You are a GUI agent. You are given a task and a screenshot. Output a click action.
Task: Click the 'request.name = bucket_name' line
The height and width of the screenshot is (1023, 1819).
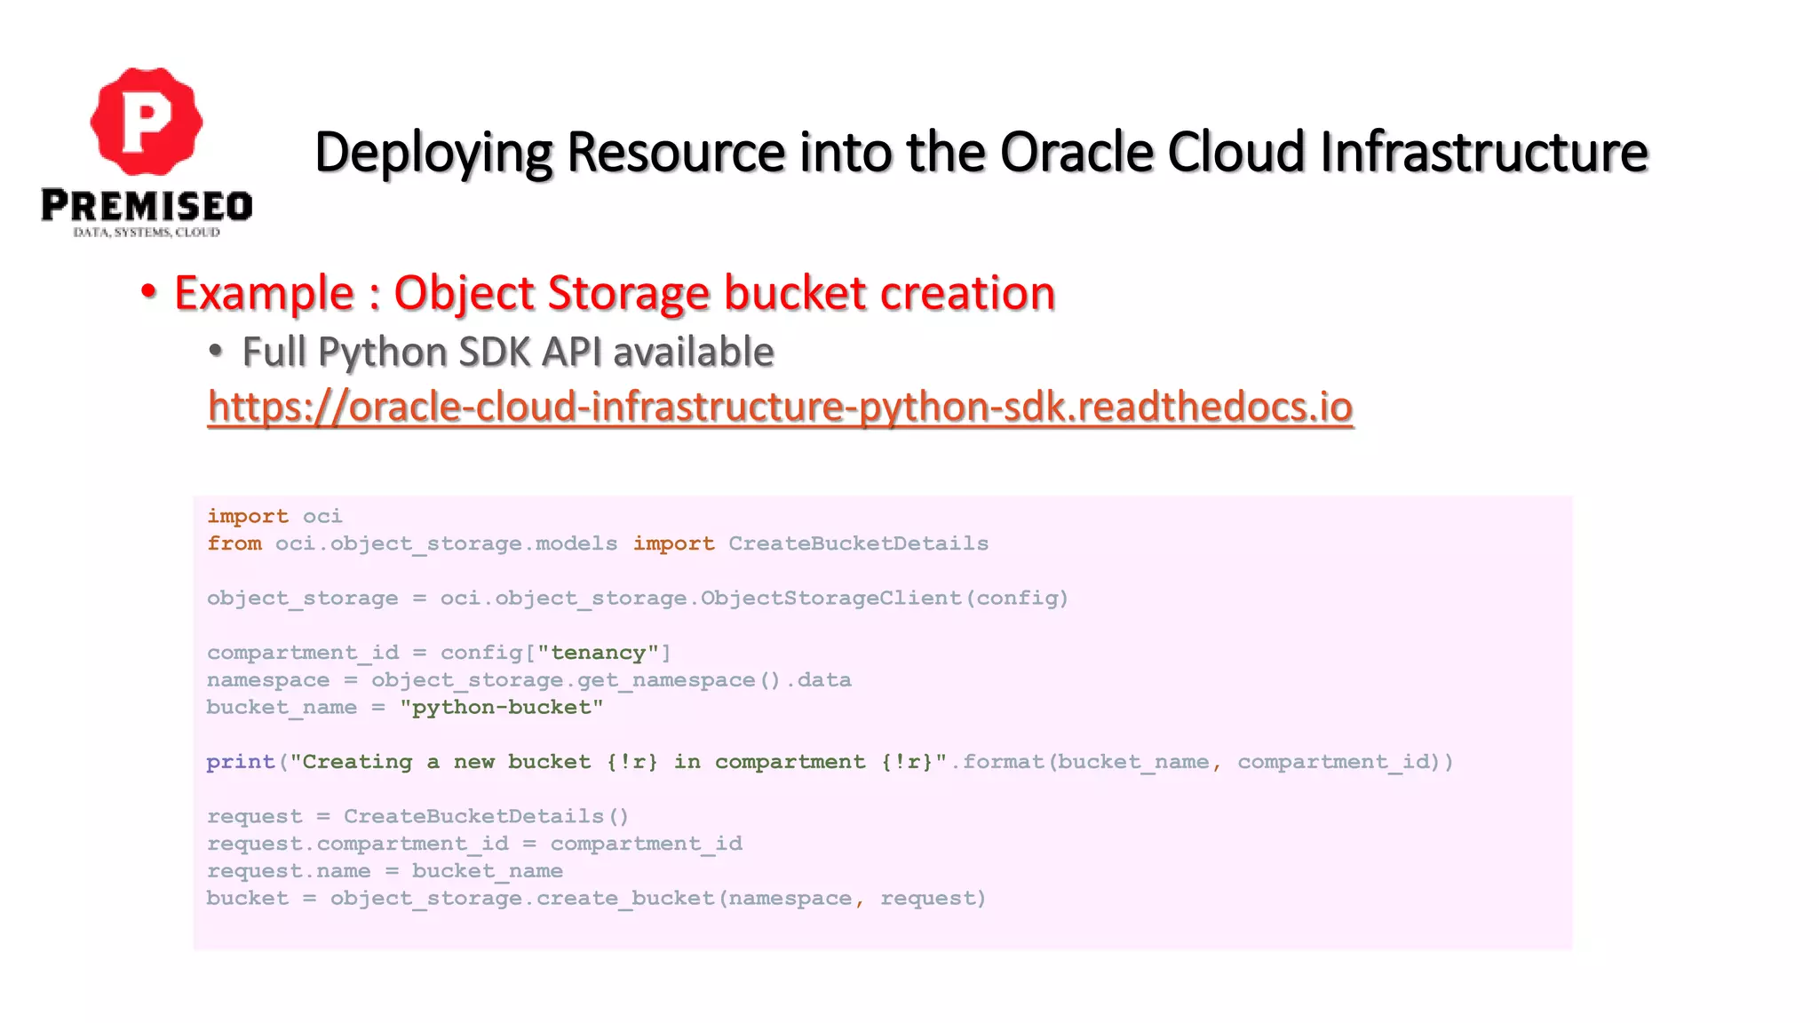[385, 871]
